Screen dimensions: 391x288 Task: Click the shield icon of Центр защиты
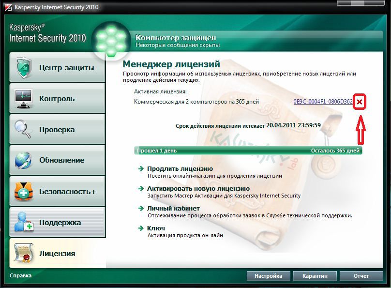tap(24, 68)
